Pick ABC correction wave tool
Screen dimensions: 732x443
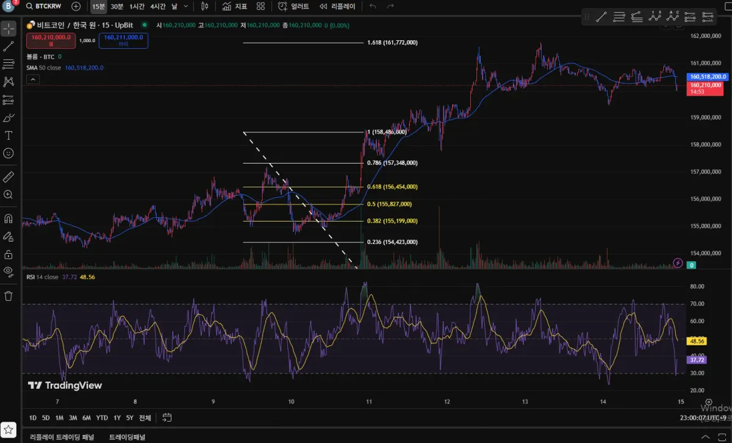click(x=673, y=16)
